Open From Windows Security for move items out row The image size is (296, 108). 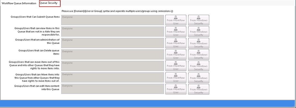(199, 66)
